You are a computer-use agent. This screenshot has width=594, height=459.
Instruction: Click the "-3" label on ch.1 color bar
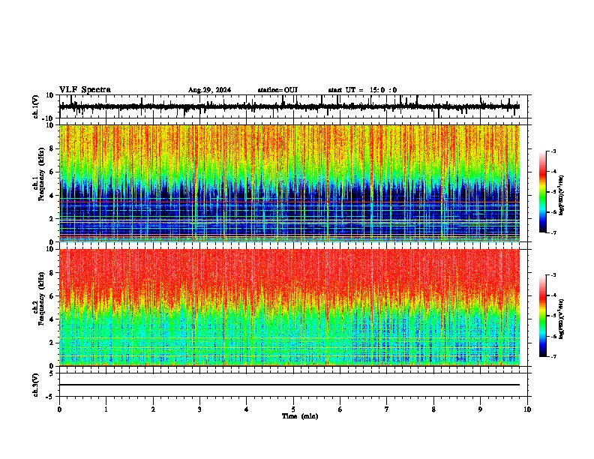point(553,151)
